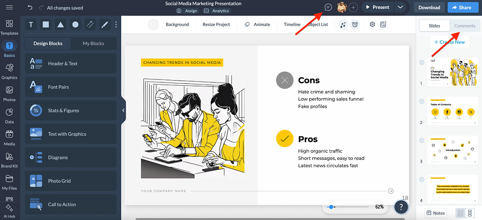Click the Download button
Screen dimensions: 482x220
tap(429, 7)
